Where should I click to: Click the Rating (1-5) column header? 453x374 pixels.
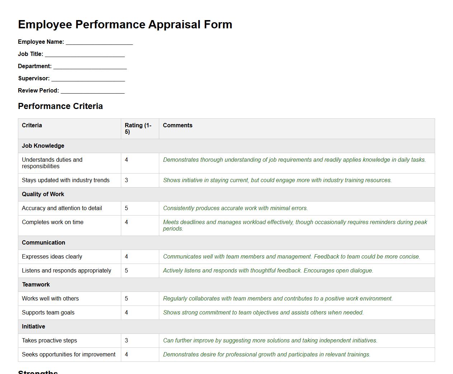[x=138, y=129]
